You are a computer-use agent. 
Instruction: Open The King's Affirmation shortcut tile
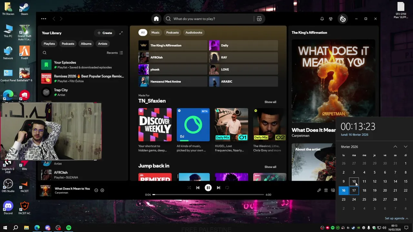tap(173, 45)
